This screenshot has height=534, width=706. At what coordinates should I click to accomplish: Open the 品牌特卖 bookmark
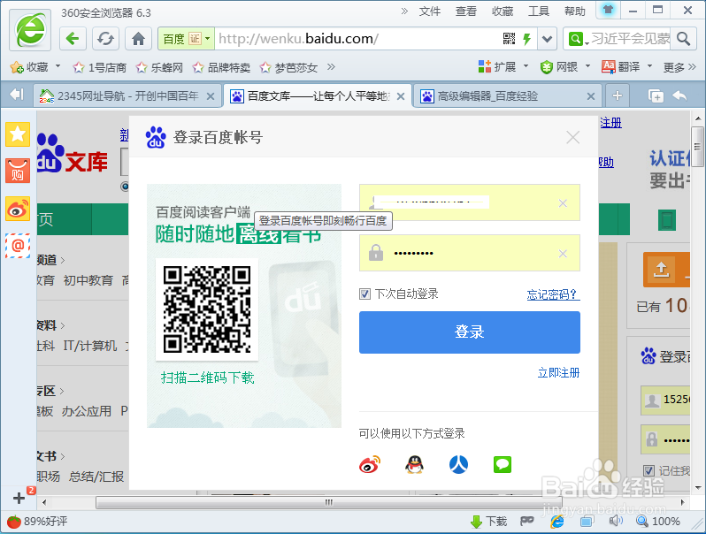pyautogui.click(x=221, y=67)
